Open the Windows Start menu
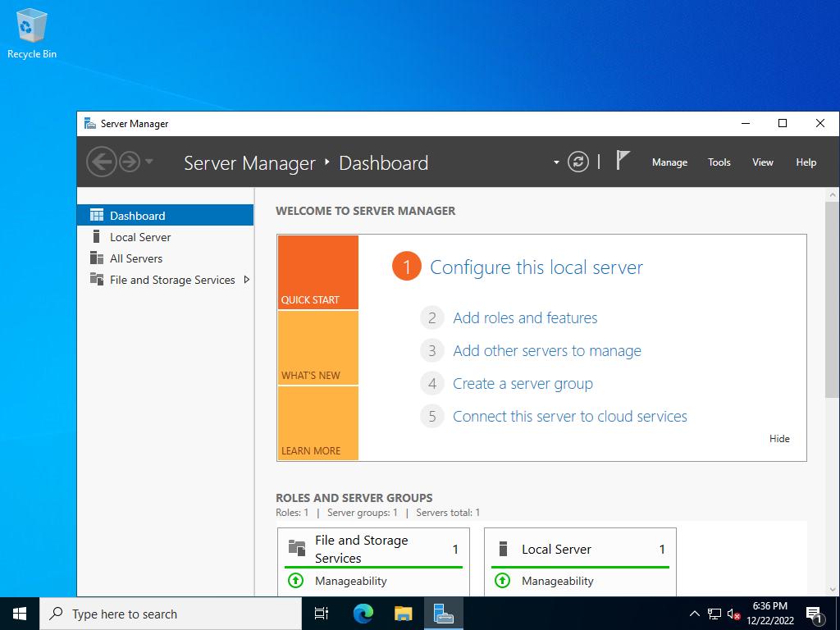Viewport: 840px width, 630px height. (20, 614)
